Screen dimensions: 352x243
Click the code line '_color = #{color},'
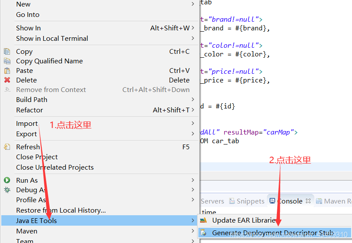pos(235,54)
